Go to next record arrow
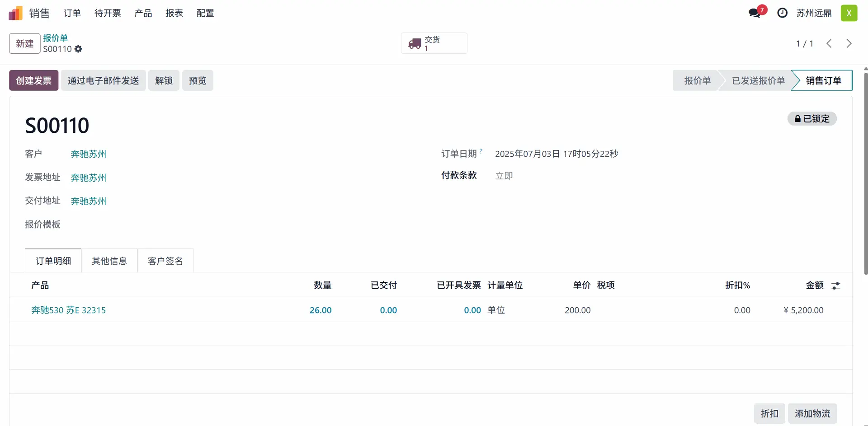868x426 pixels. coord(849,43)
